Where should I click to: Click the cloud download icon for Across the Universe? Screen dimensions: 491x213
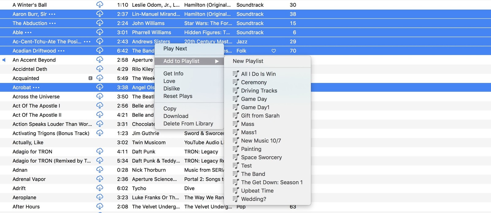coord(100,96)
